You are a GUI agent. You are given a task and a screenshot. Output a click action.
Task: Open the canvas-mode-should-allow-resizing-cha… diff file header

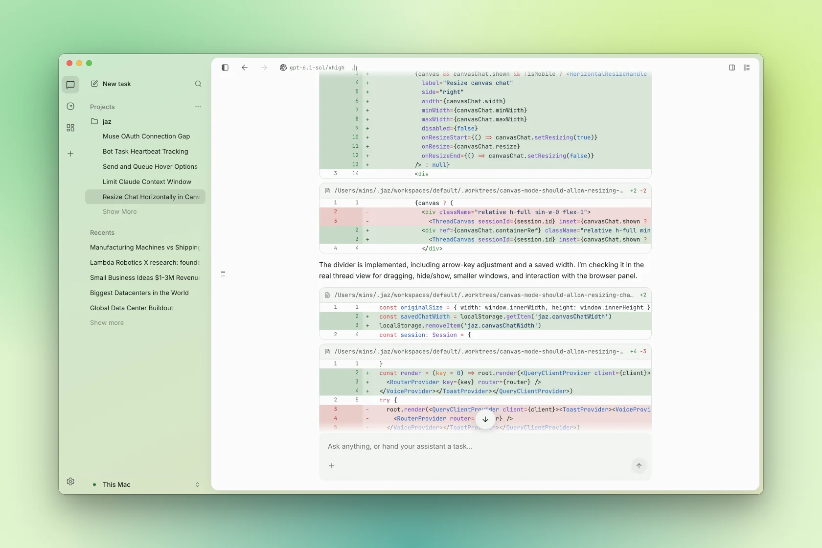coord(485,295)
